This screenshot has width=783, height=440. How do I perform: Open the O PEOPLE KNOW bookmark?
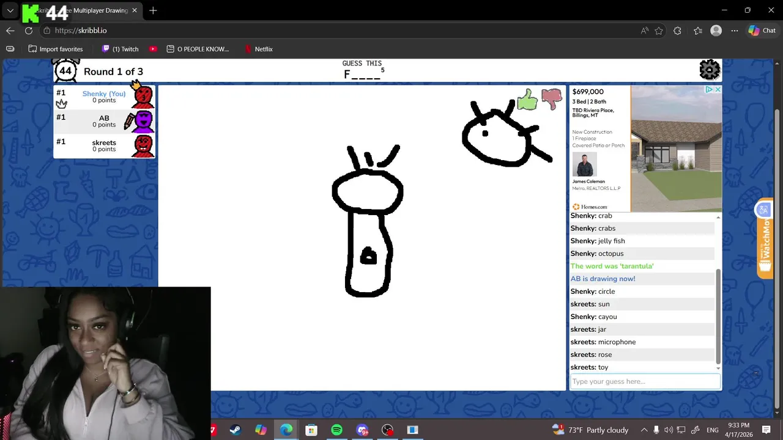[x=198, y=49]
